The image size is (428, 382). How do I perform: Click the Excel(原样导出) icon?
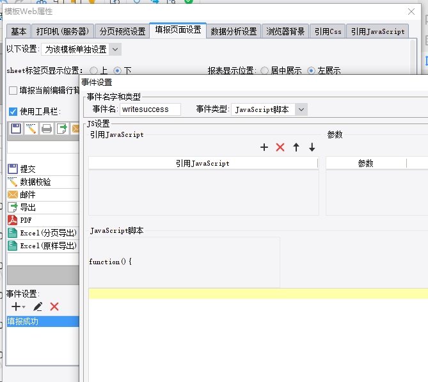click(x=13, y=246)
